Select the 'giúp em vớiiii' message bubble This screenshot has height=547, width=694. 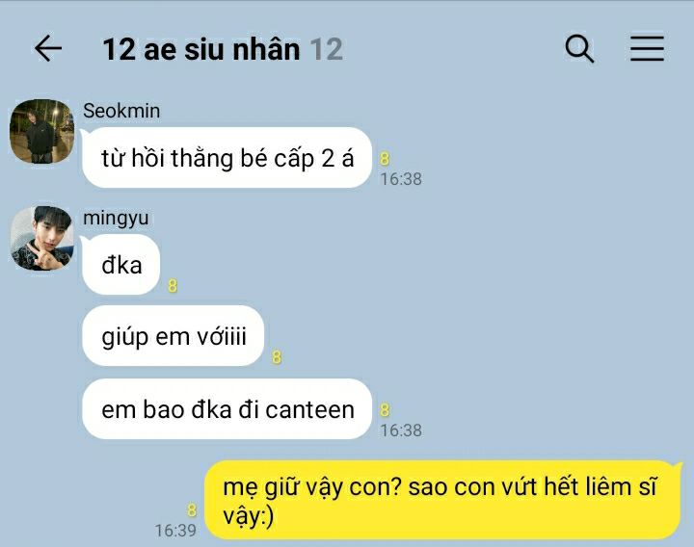click(173, 336)
